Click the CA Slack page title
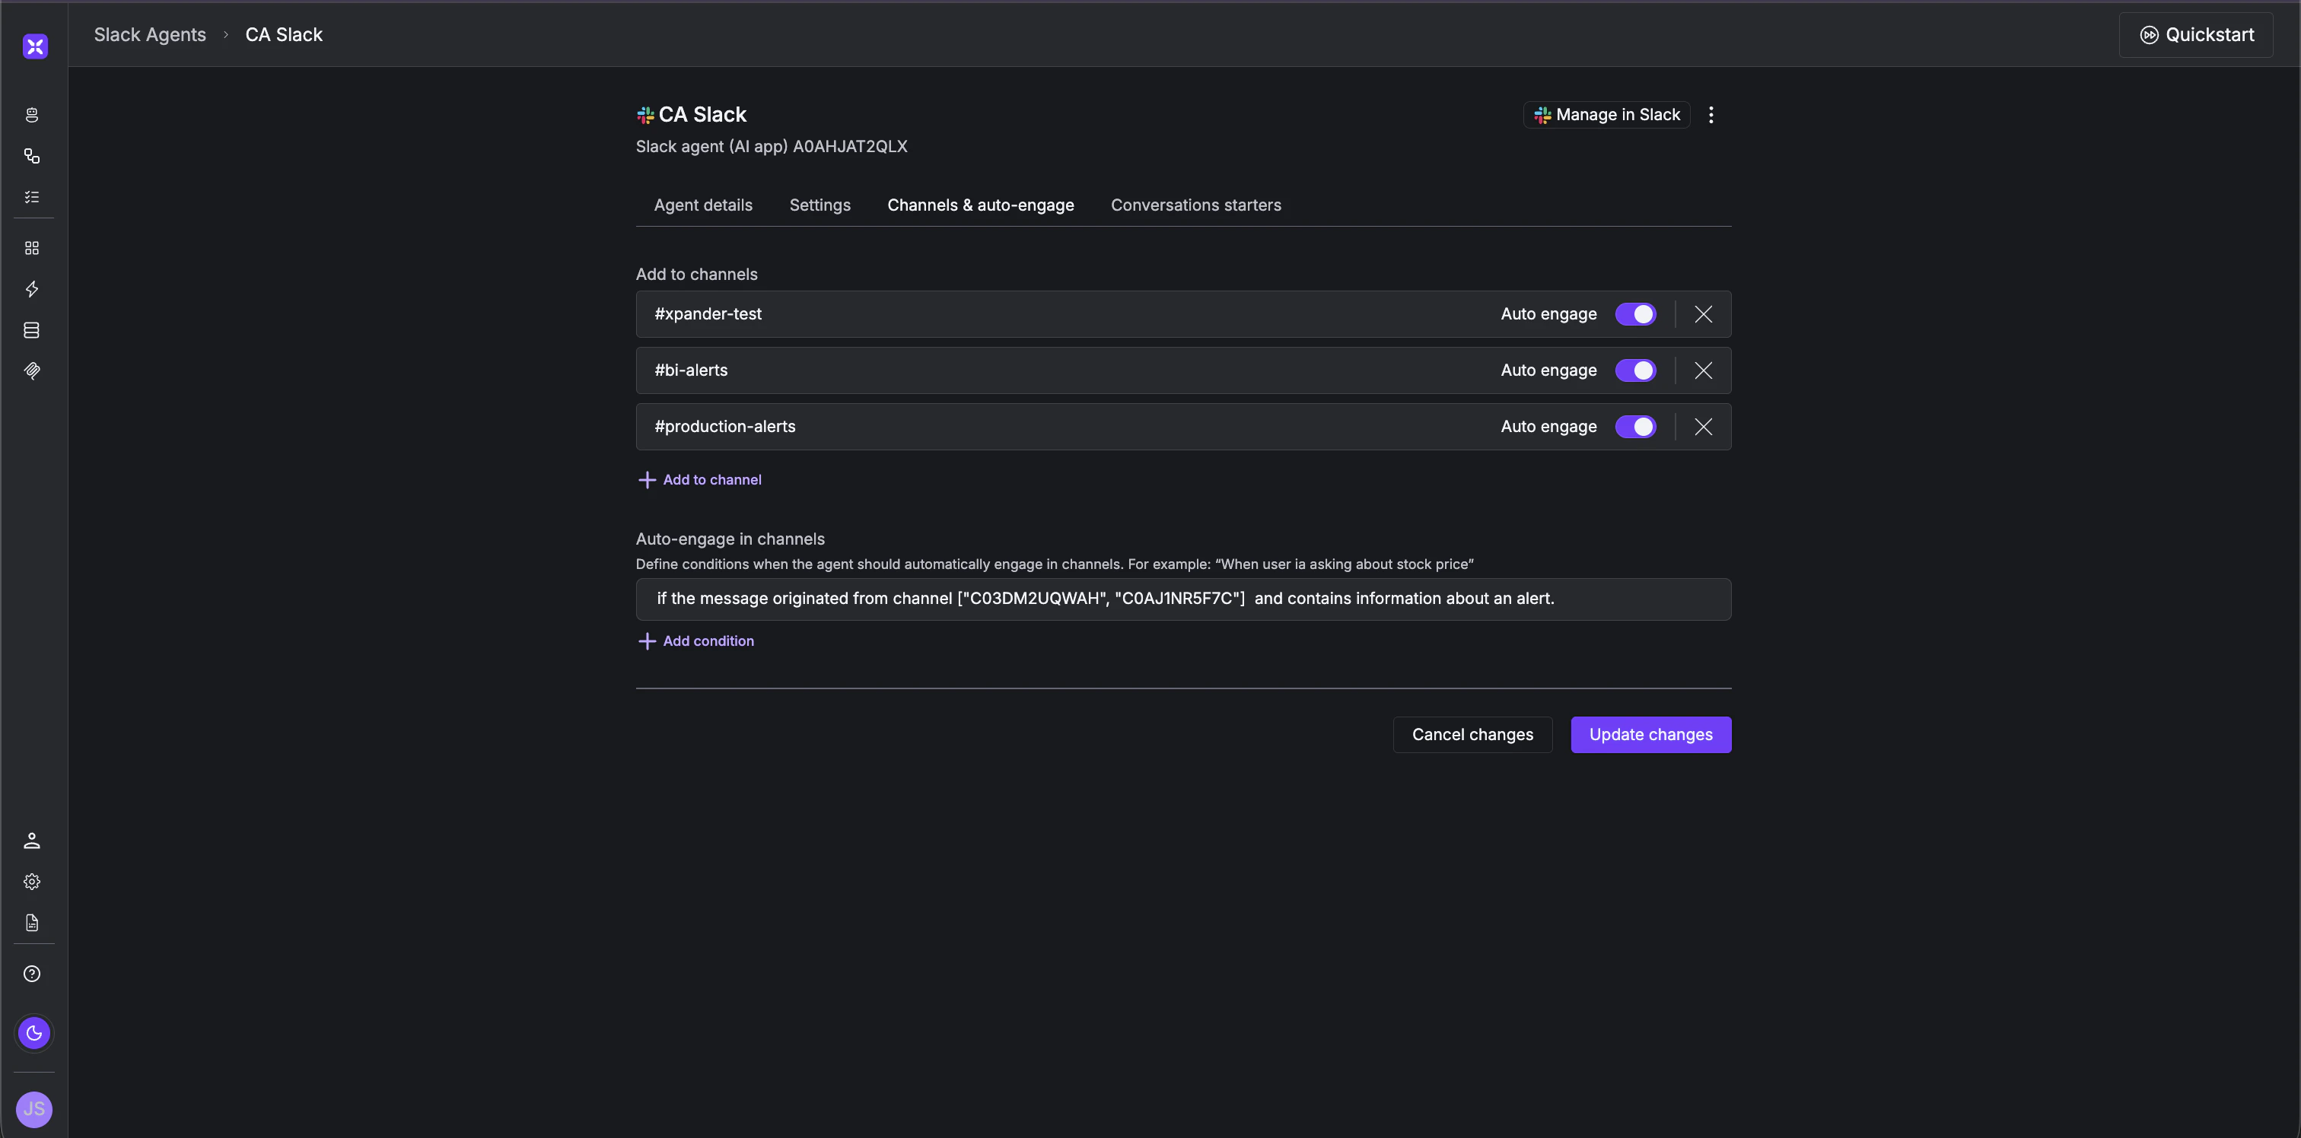The width and height of the screenshot is (2301, 1138). 703,115
